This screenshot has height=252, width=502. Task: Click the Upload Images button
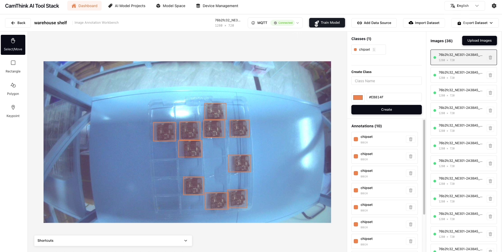[x=479, y=41]
